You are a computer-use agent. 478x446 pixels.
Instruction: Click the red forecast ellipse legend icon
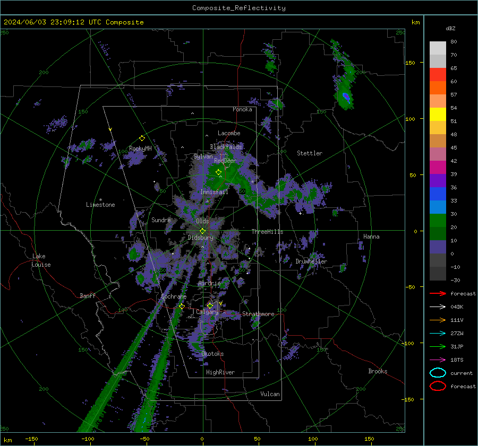438,386
